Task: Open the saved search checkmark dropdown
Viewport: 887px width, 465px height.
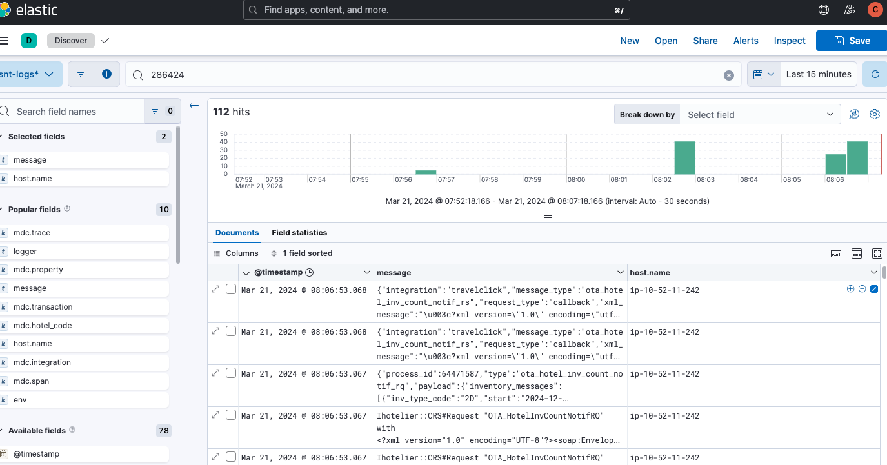Action: 105,41
